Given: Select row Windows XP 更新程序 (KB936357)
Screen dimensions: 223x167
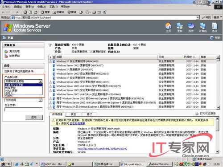Looking at the screenshot, I should click(132, 69).
